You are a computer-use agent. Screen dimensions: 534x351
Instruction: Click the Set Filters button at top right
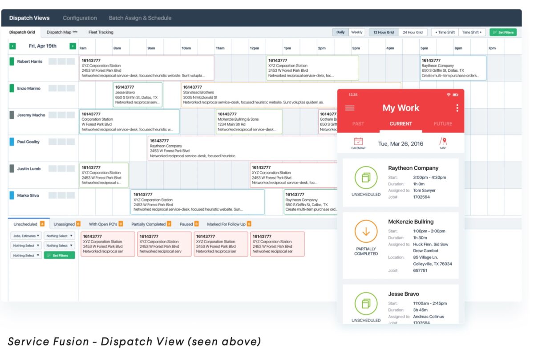pyautogui.click(x=503, y=32)
